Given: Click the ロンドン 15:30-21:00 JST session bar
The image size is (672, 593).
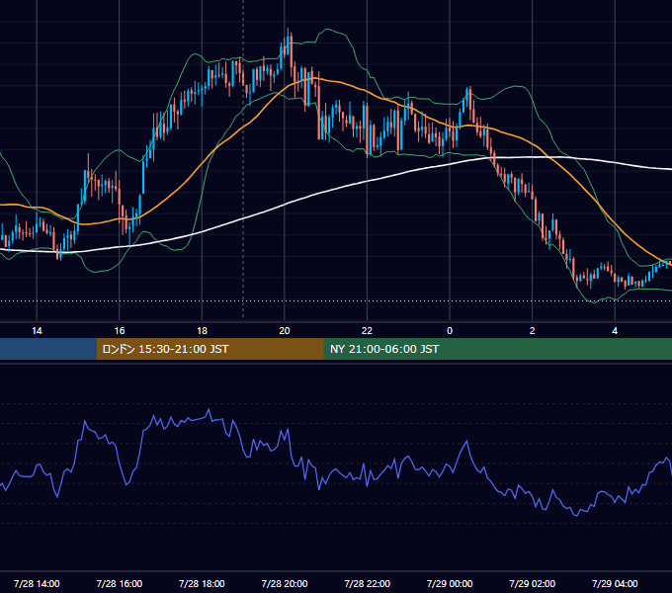Looking at the screenshot, I should click(210, 349).
